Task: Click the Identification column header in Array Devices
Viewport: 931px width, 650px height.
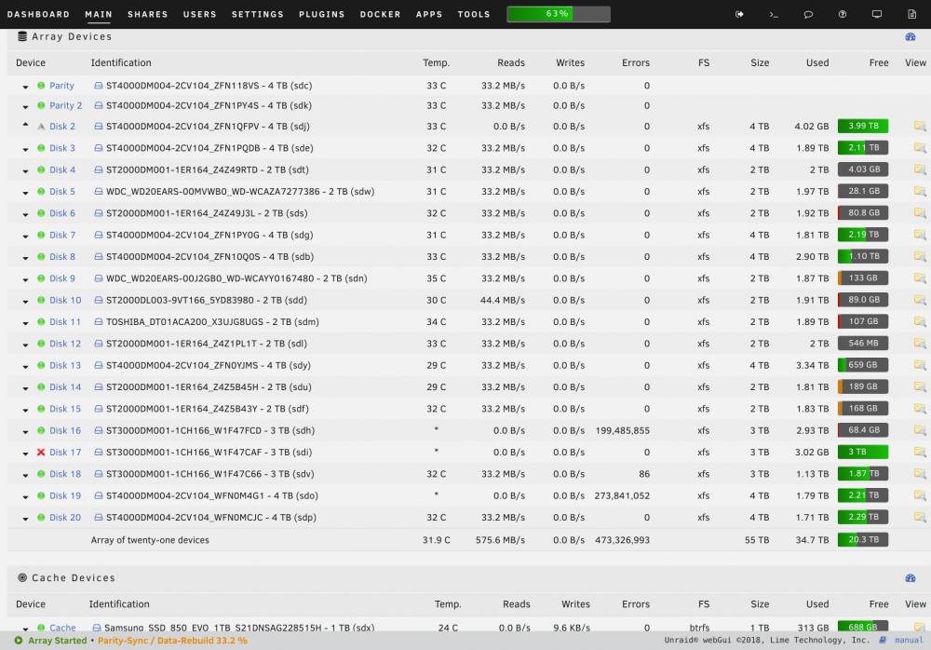Action: (x=121, y=62)
